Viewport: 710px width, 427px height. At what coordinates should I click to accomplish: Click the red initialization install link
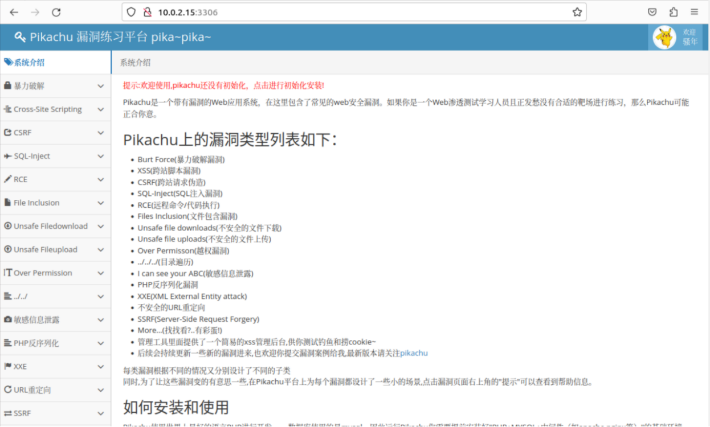coord(222,85)
